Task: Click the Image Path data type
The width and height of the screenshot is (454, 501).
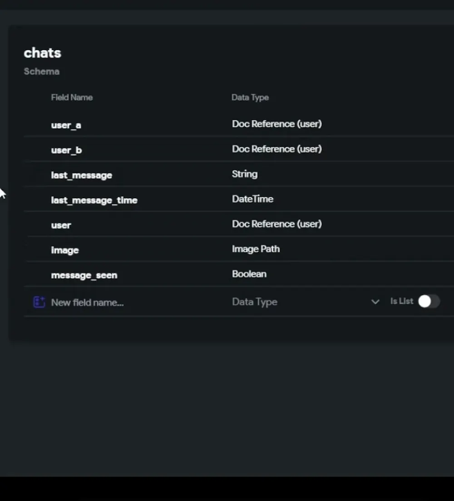Action: click(x=256, y=249)
